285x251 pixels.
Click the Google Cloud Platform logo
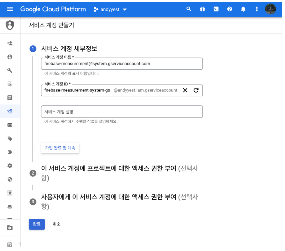coord(53,9)
